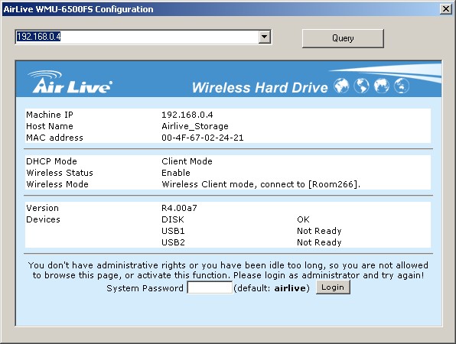Click the Login button
The width and height of the screenshot is (456, 344).
coord(333,287)
